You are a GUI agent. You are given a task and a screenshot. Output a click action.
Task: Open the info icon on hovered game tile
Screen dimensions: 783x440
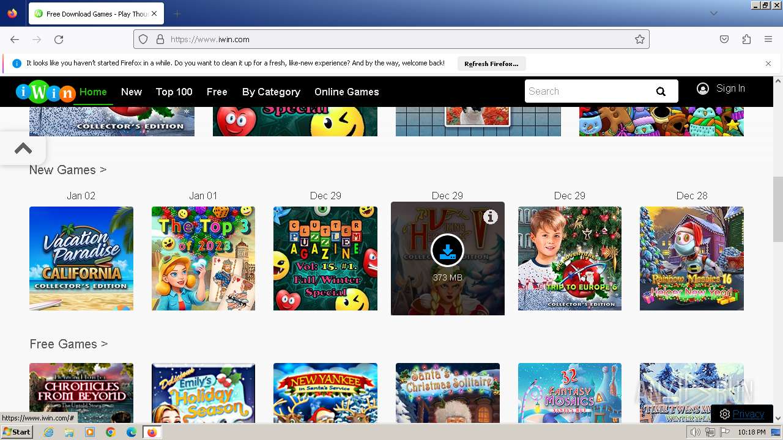491,216
